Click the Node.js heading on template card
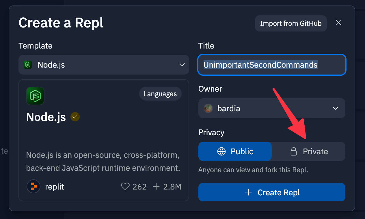365x219 pixels. coord(46,117)
